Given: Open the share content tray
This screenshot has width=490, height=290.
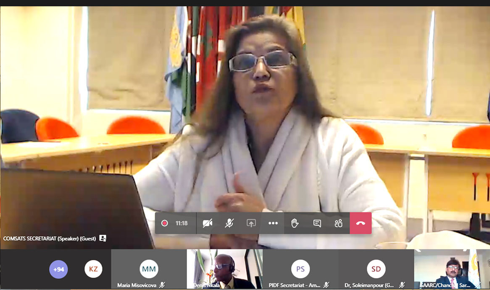Looking at the screenshot, I should pyautogui.click(x=251, y=223).
